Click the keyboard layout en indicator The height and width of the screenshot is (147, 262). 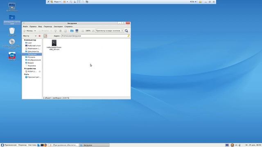click(x=236, y=145)
